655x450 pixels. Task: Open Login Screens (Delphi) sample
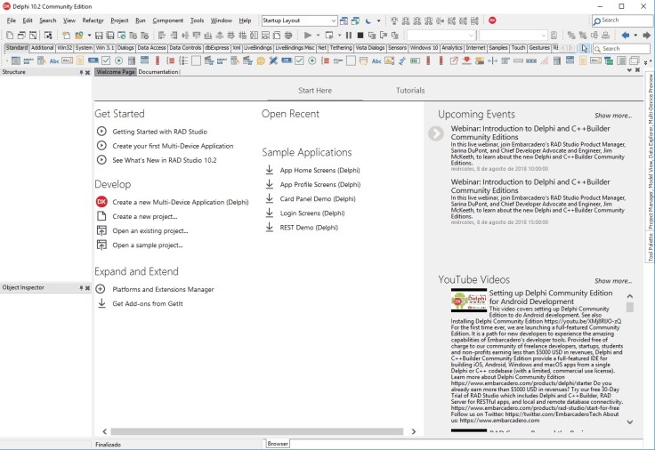(x=311, y=213)
